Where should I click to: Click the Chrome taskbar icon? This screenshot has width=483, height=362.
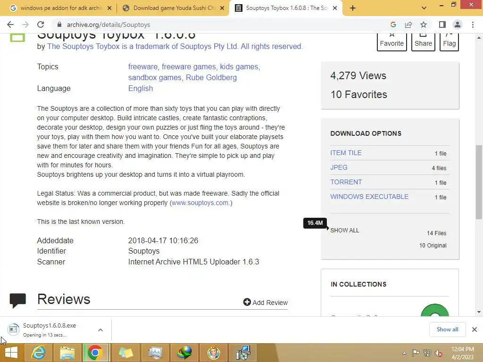95,353
